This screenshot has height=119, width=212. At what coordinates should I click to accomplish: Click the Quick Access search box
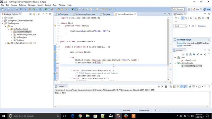tap(178, 9)
